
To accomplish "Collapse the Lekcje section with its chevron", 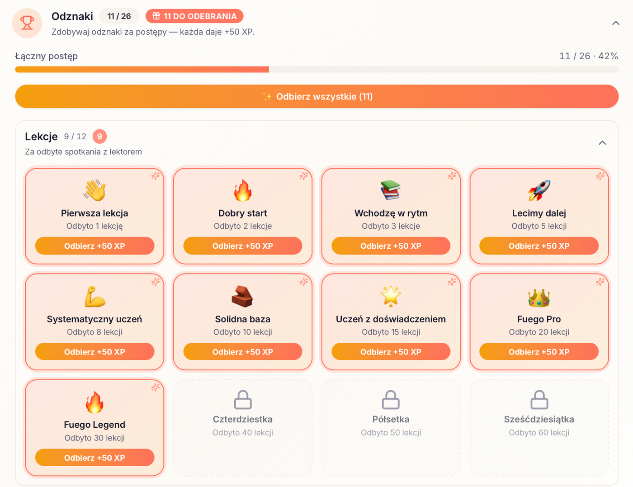I will pos(602,143).
